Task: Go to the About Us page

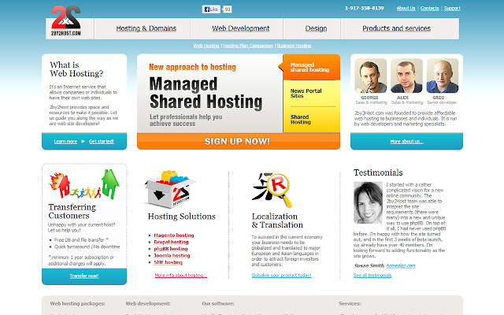Action: pyautogui.click(x=406, y=9)
